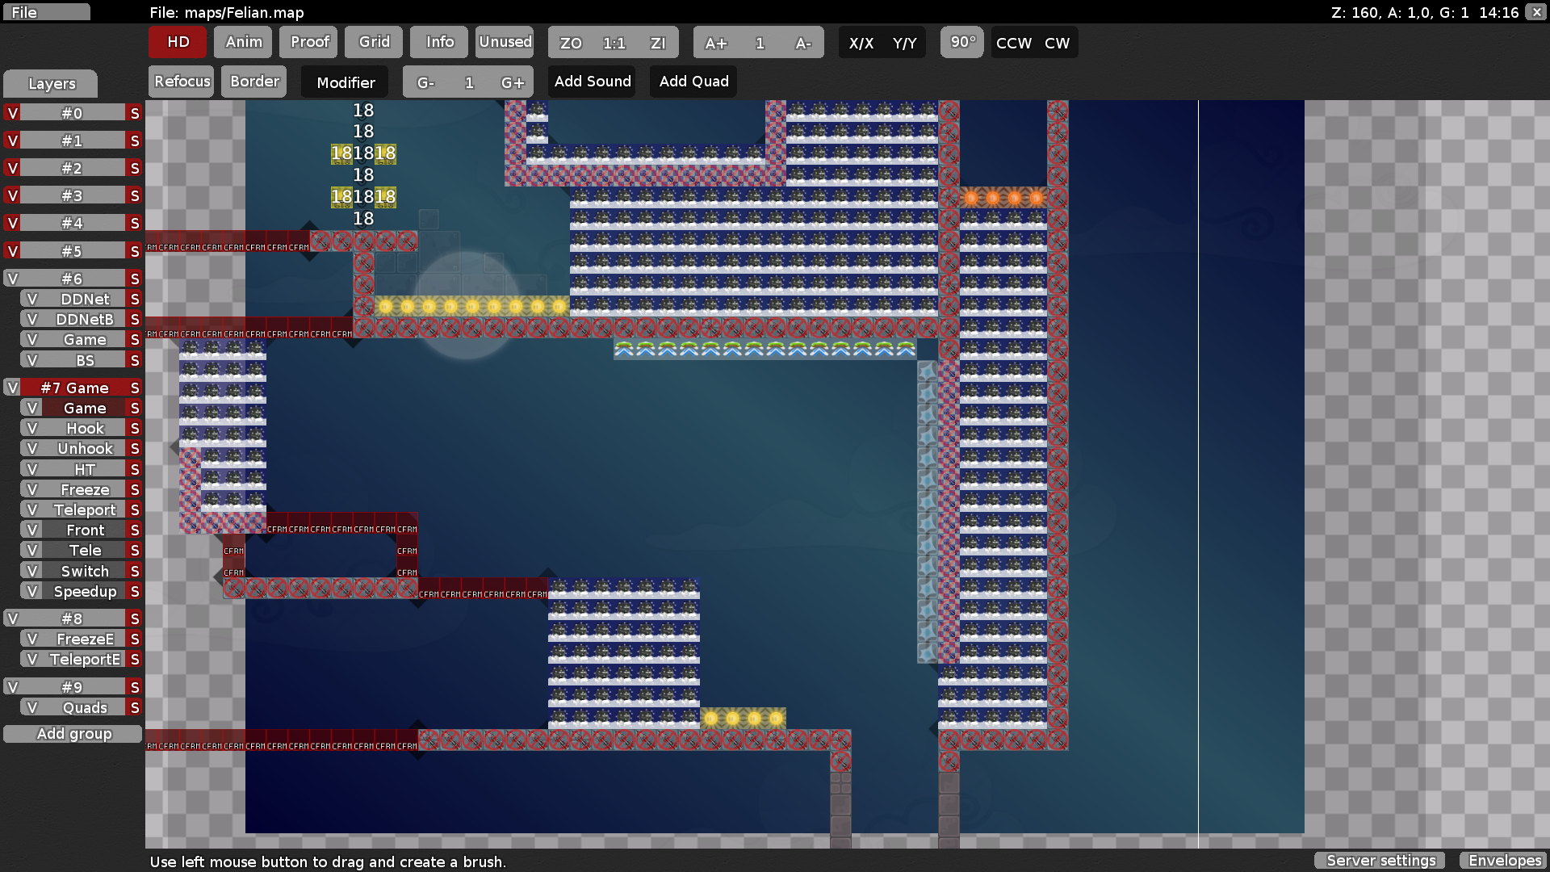This screenshot has width=1550, height=872.
Task: Flip brush horizontally with X/X
Action: [x=861, y=43]
